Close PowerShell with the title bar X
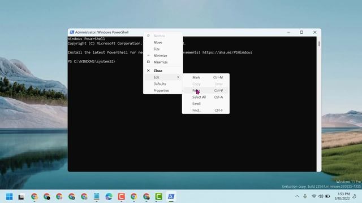This screenshot has width=362, height=203. (x=314, y=32)
